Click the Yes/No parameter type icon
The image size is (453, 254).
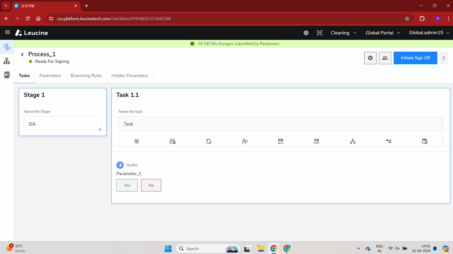120,165
